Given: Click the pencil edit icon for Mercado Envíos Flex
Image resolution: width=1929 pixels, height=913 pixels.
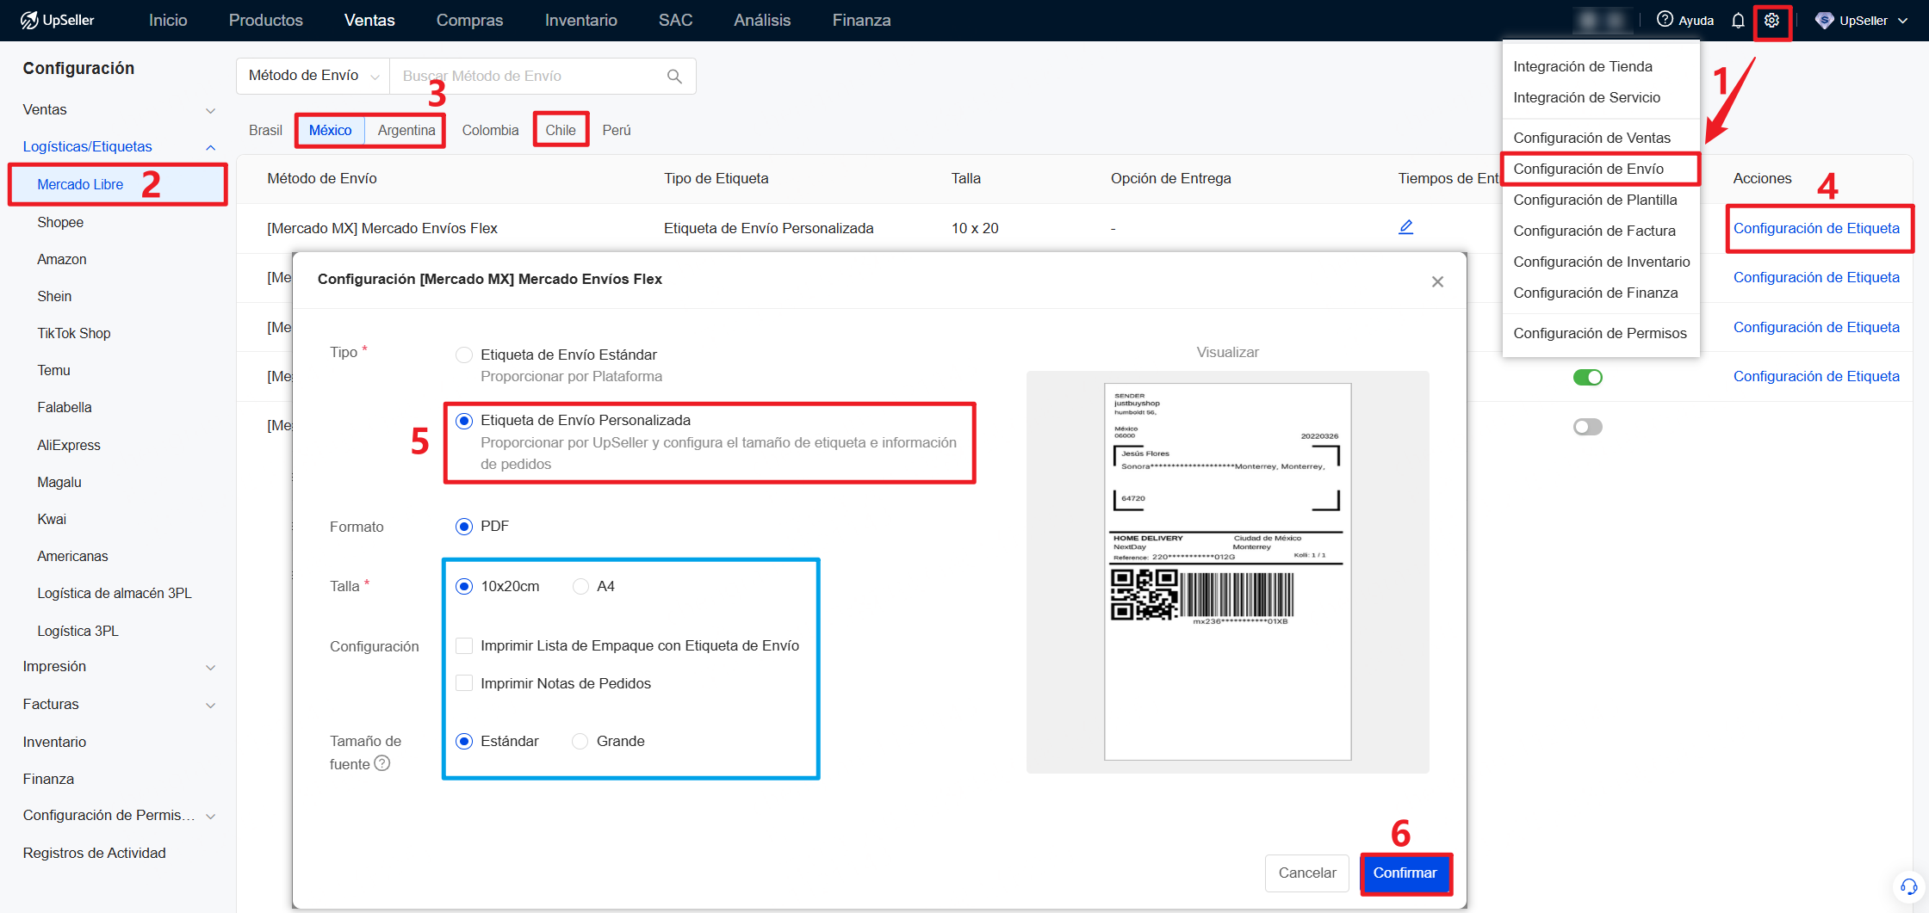Looking at the screenshot, I should tap(1407, 227).
